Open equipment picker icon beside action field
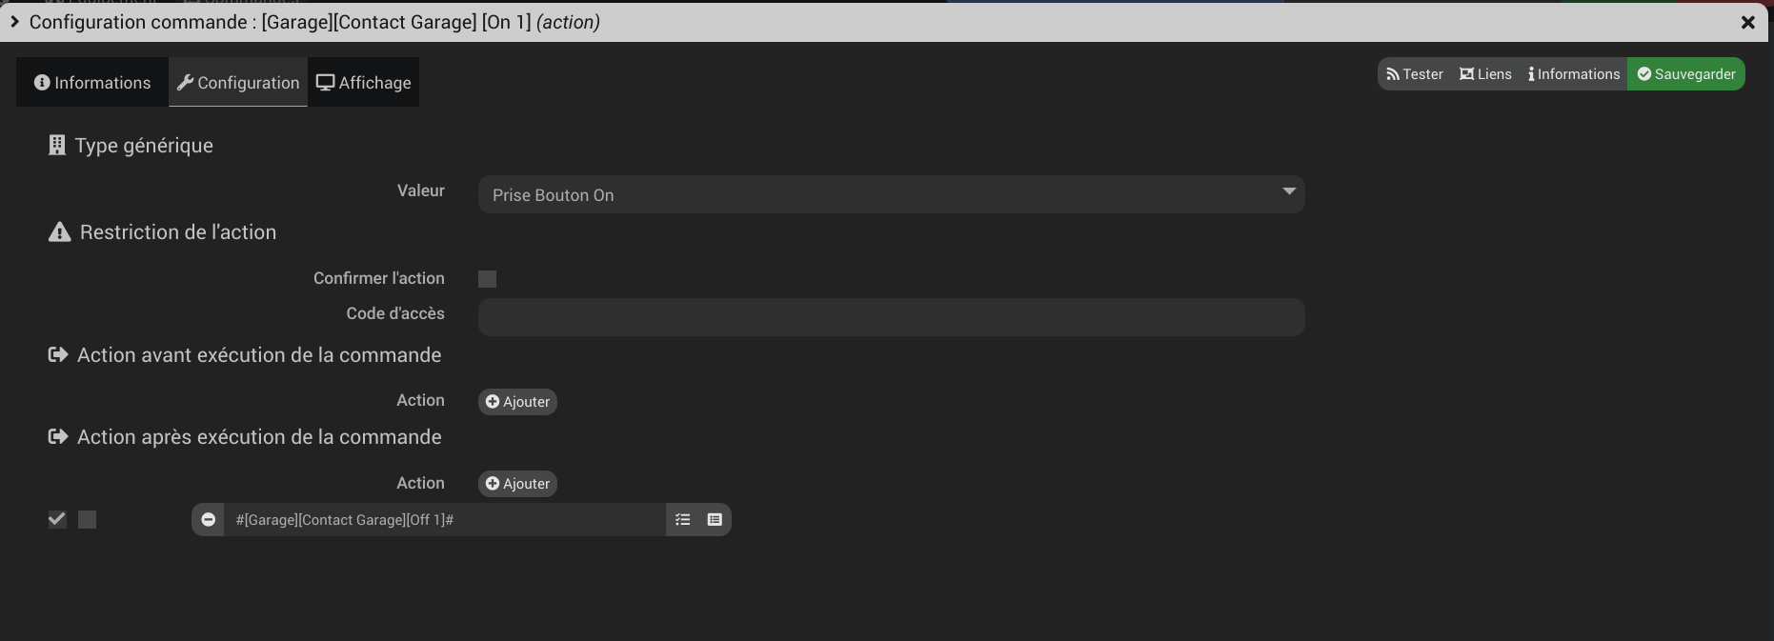Viewport: 1774px width, 641px height. [x=715, y=520]
